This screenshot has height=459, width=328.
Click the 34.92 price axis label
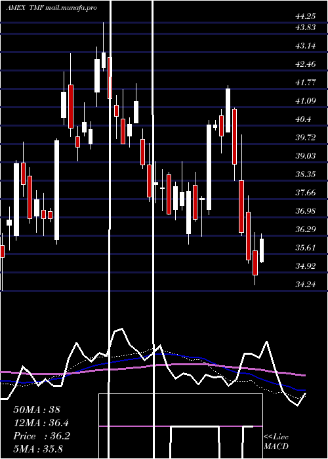pos(306,266)
